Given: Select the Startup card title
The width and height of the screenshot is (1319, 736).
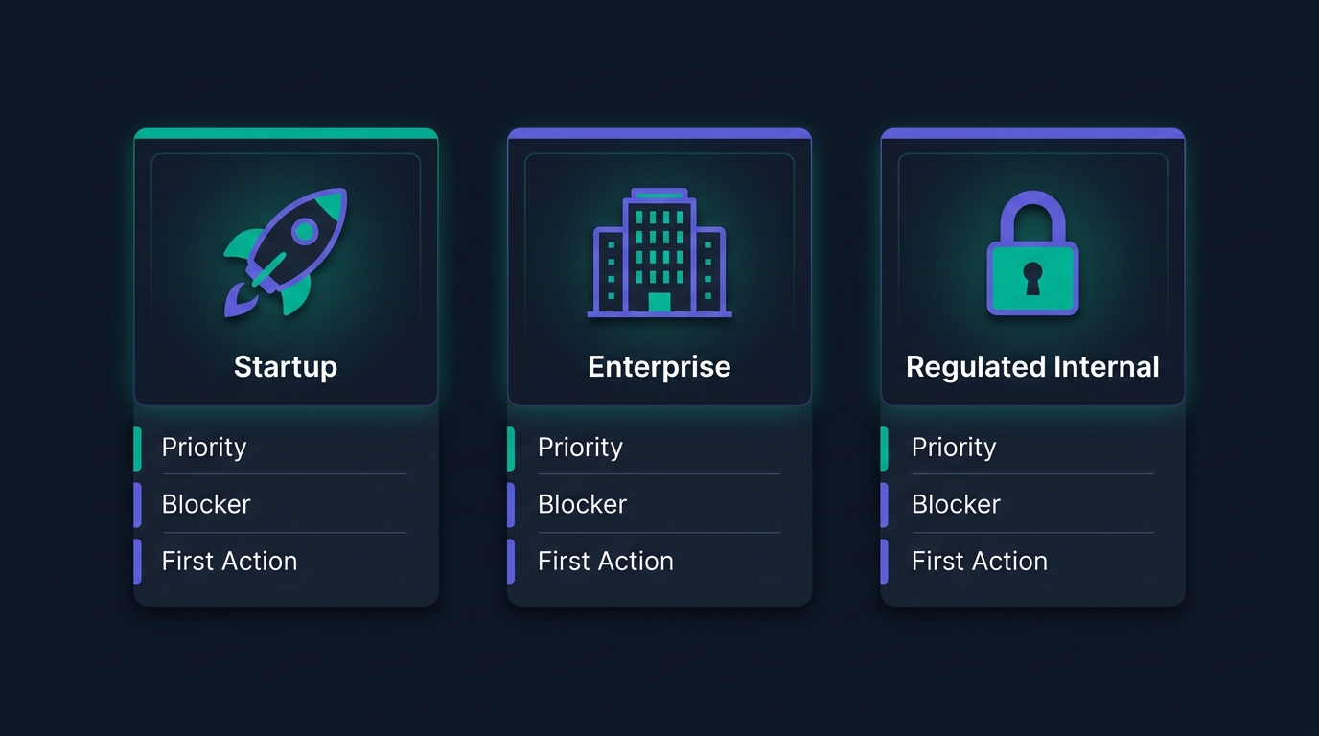Looking at the screenshot, I should [x=286, y=366].
